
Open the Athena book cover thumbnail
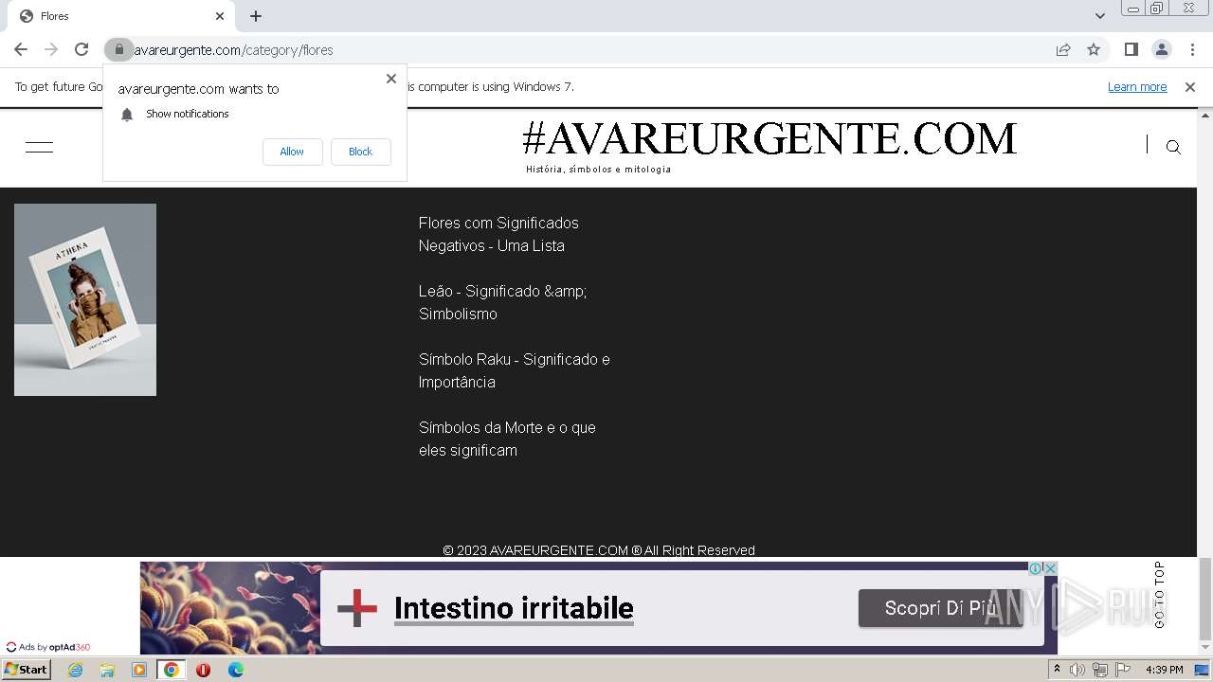[x=85, y=299]
